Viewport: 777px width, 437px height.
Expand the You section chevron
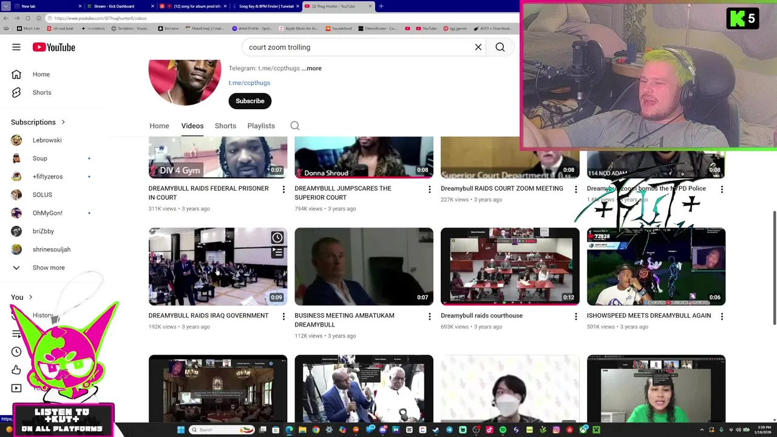coord(30,297)
